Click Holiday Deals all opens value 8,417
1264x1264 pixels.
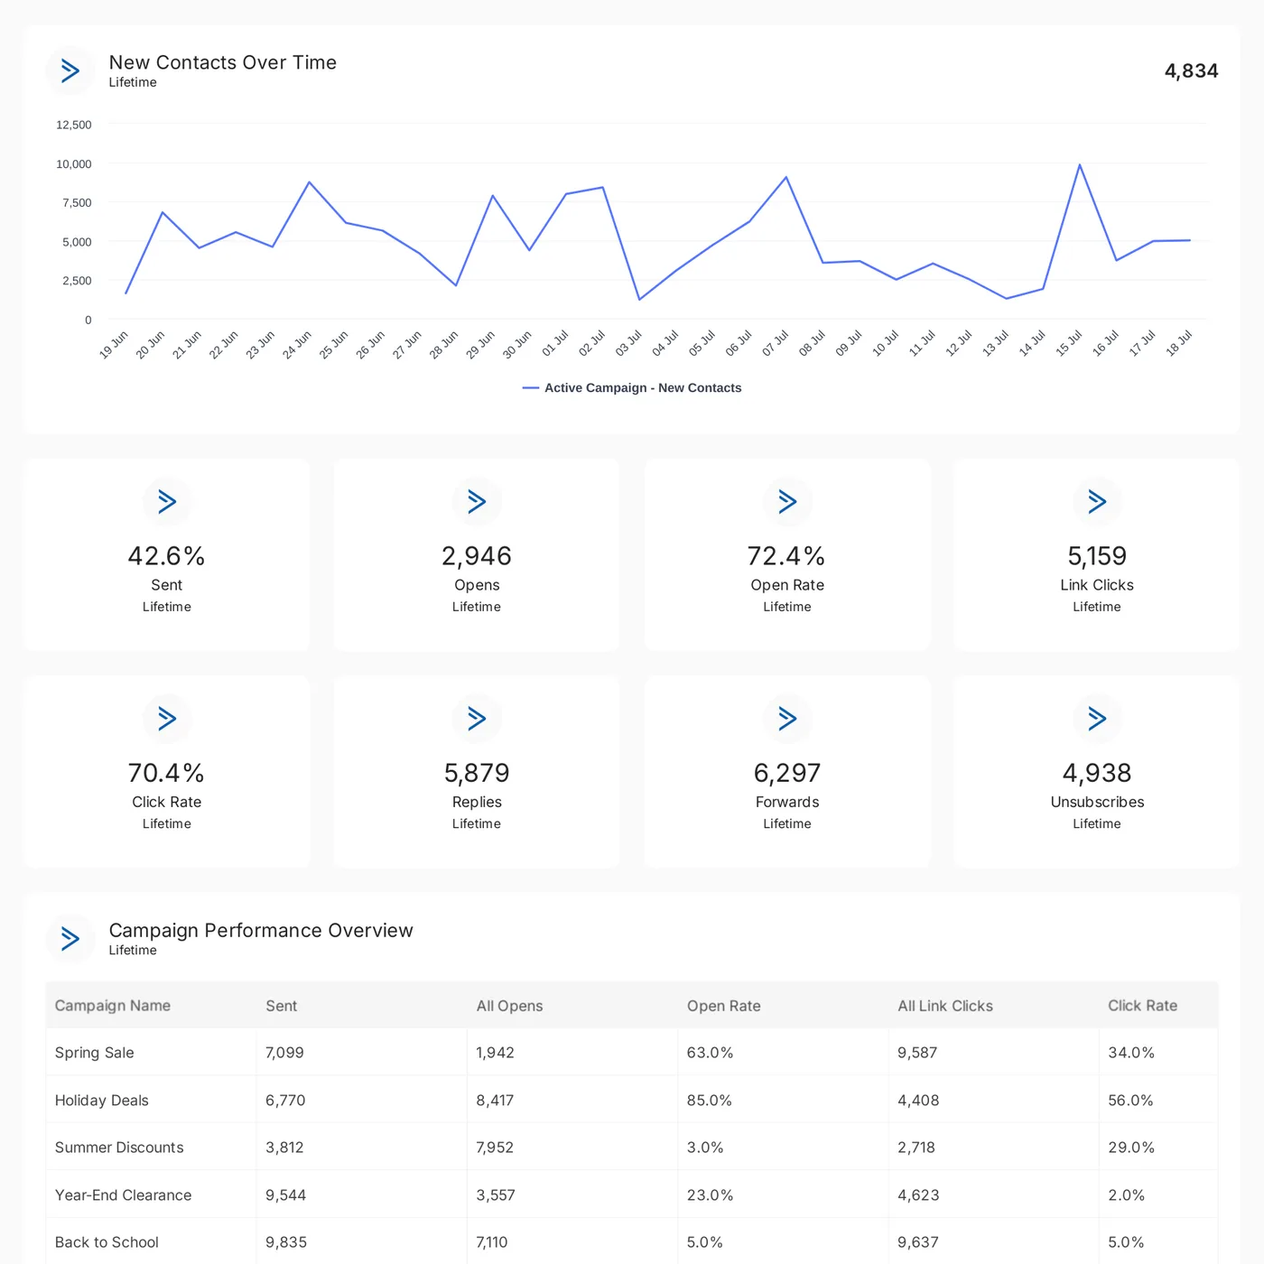click(495, 1101)
